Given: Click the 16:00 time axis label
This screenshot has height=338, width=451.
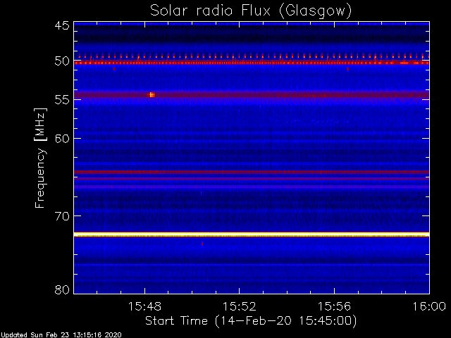Looking at the screenshot, I should (429, 306).
